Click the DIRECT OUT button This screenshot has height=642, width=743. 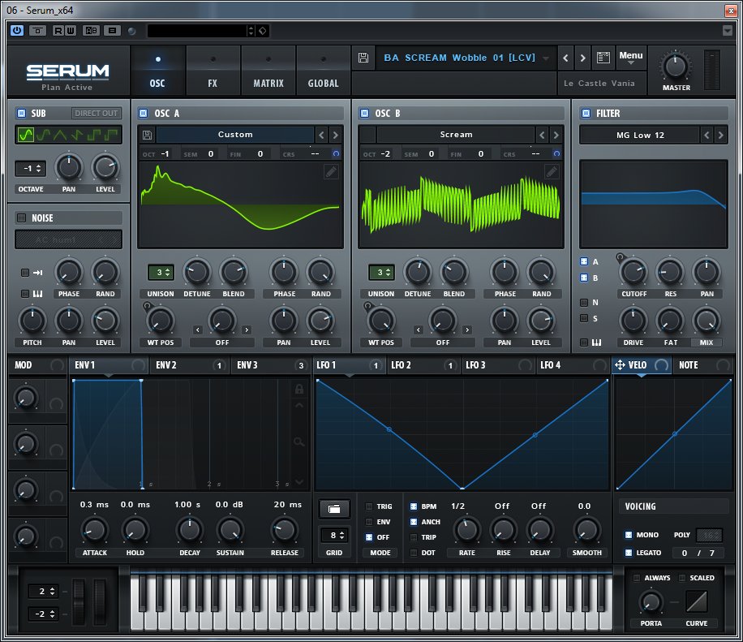(97, 114)
